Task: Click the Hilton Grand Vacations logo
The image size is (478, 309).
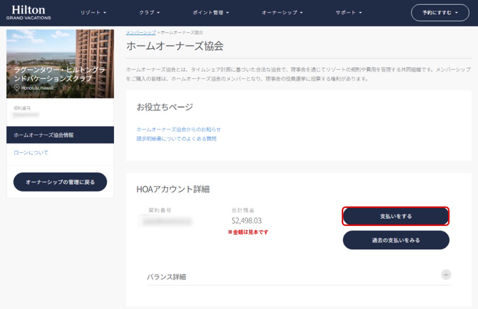Action: point(28,13)
